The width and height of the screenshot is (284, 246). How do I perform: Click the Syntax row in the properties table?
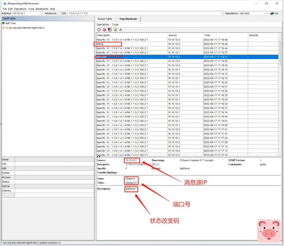[48, 173]
